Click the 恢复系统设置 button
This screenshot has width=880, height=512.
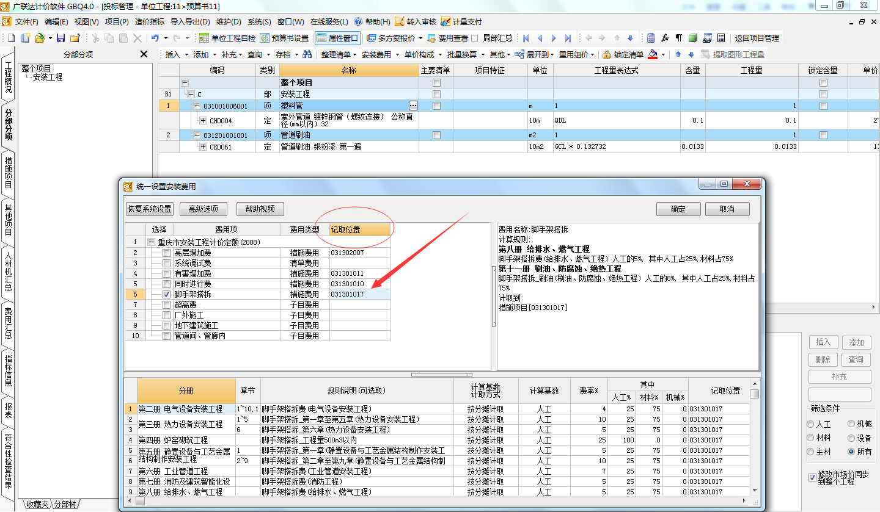150,209
